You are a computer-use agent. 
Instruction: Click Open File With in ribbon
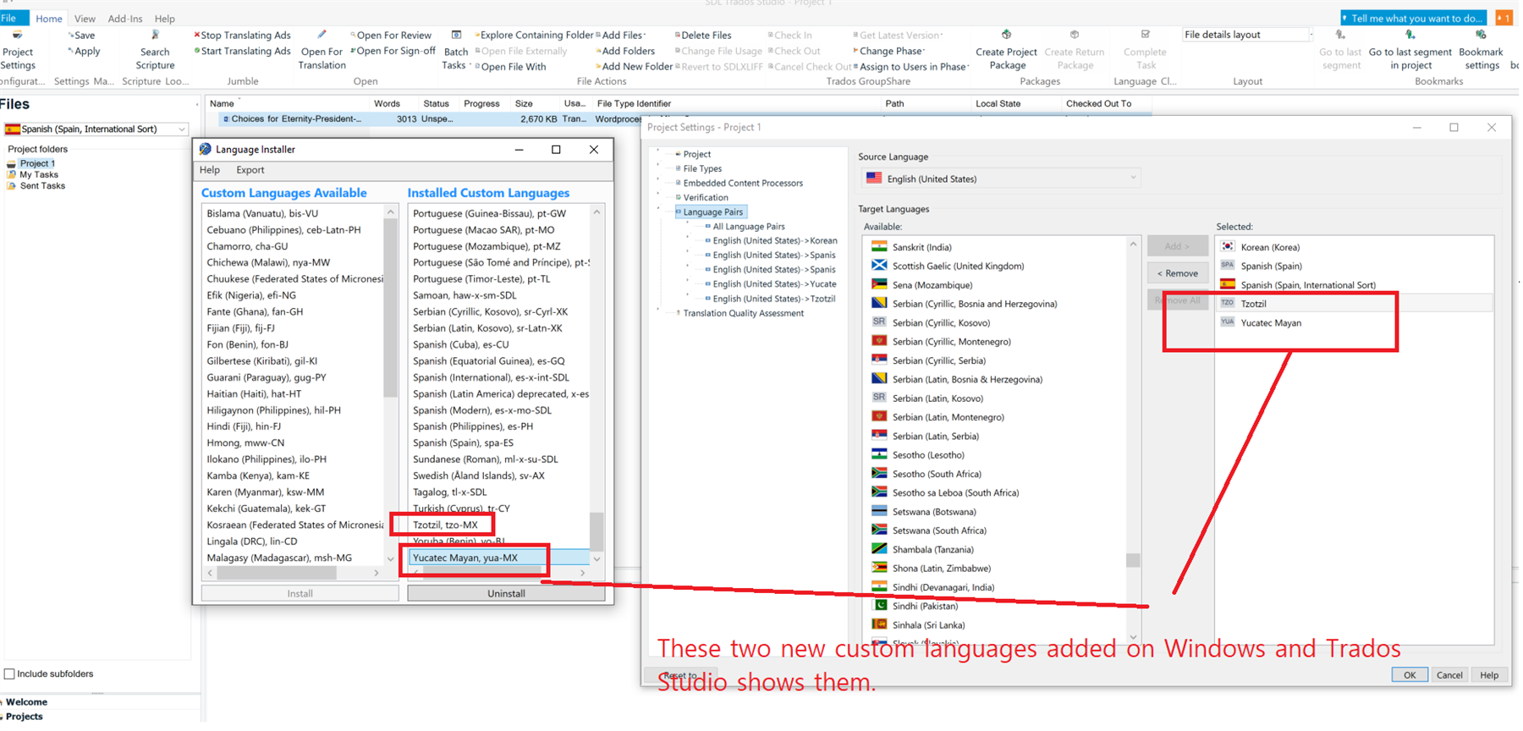click(510, 67)
